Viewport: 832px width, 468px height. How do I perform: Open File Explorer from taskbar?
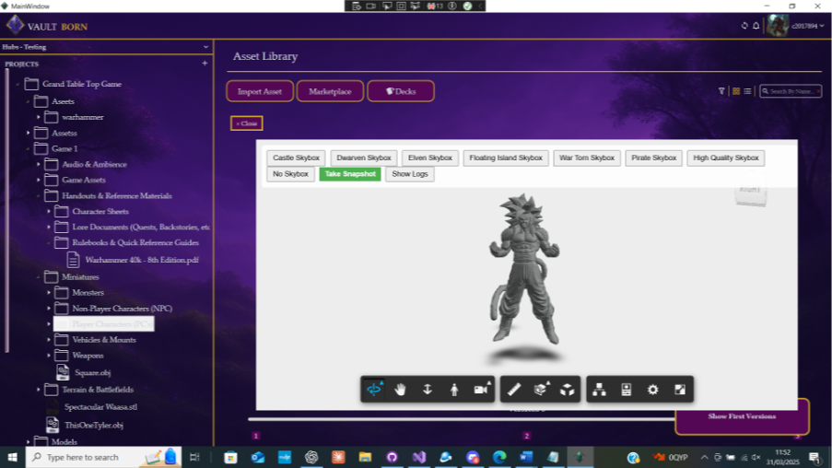(365, 457)
